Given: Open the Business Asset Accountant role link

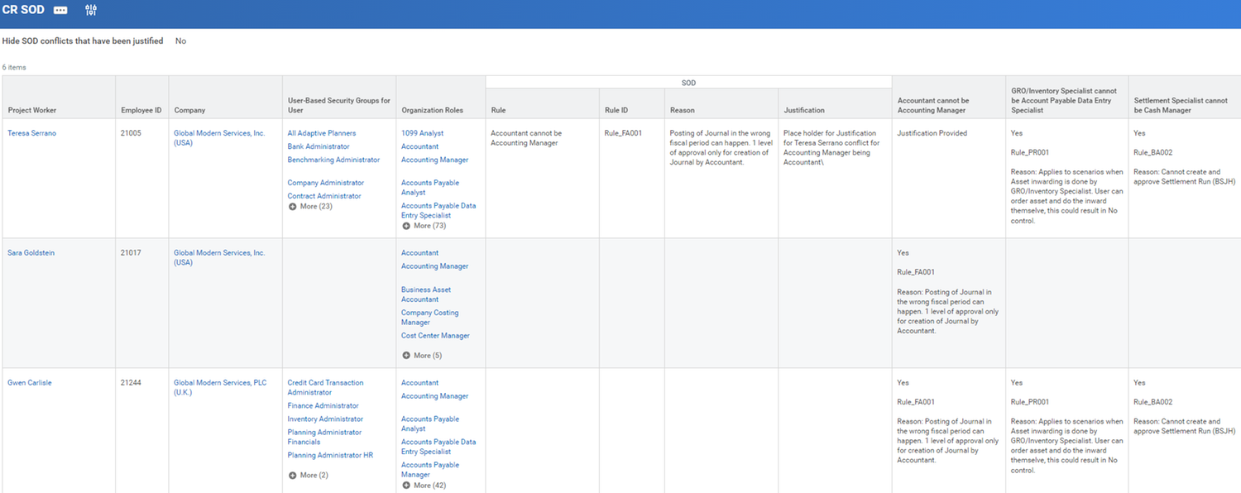Looking at the screenshot, I should [x=426, y=294].
